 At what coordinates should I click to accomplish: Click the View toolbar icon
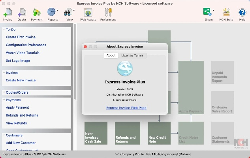point(70,14)
